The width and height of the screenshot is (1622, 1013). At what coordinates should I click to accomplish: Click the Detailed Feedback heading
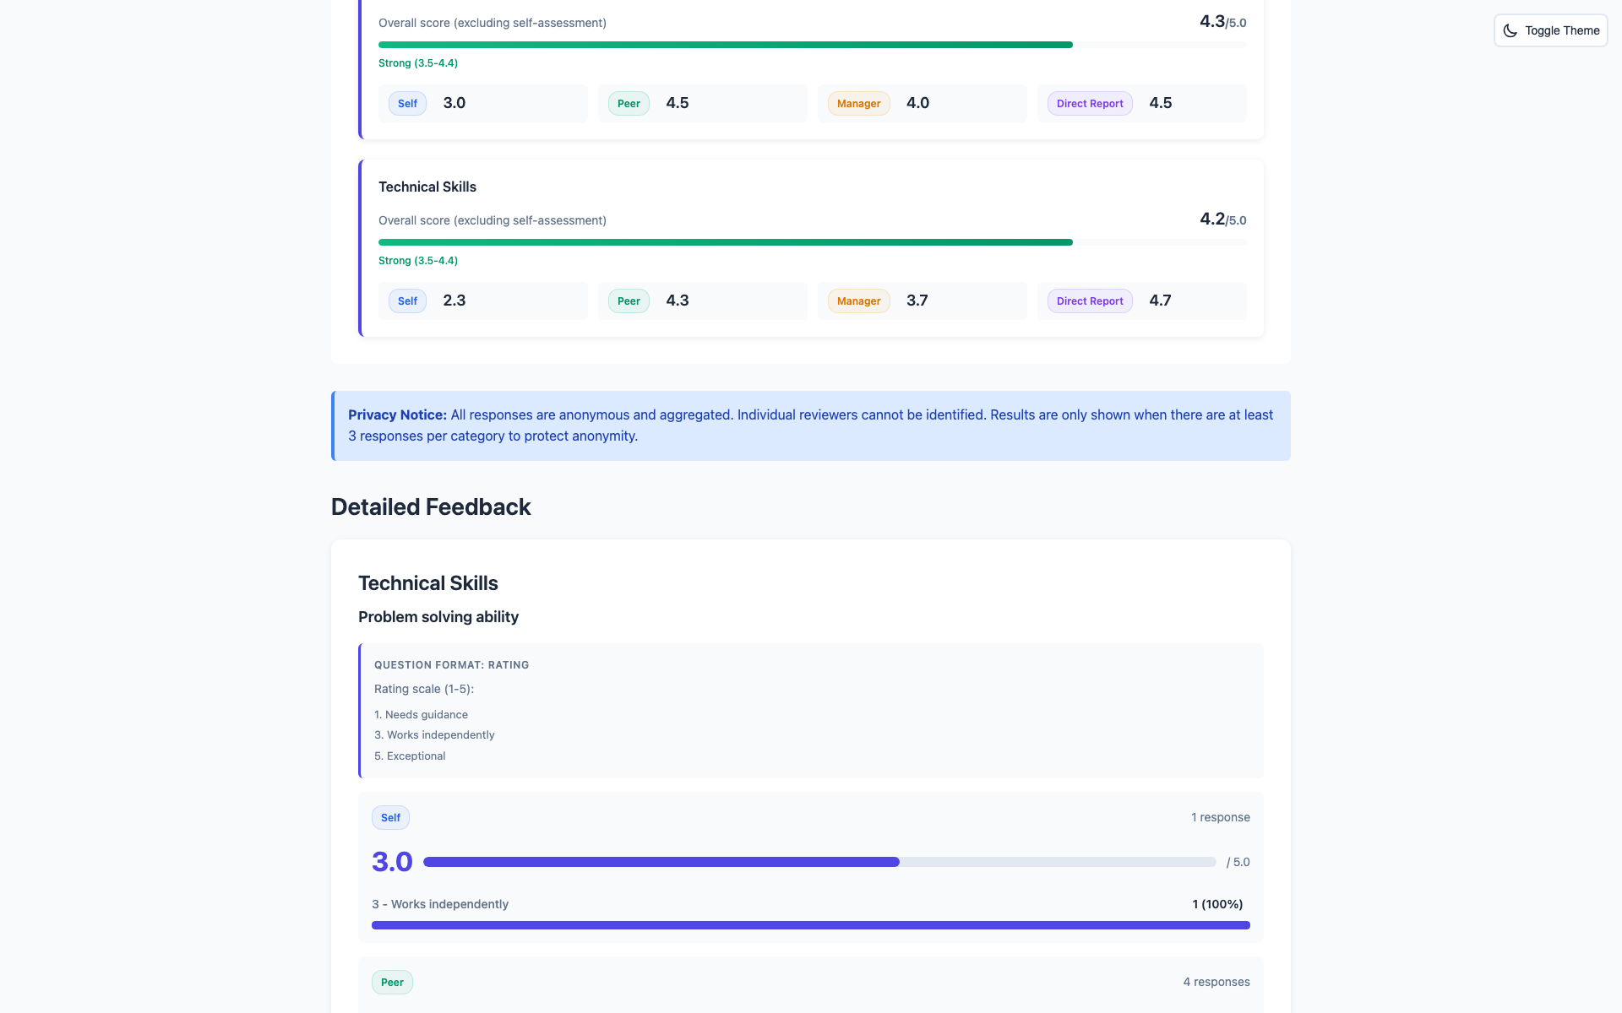(x=431, y=506)
